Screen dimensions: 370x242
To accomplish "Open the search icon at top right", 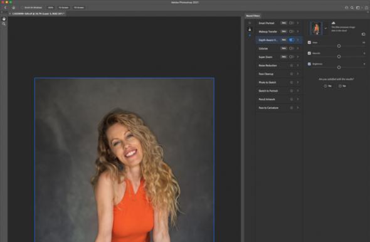I will [352, 8].
